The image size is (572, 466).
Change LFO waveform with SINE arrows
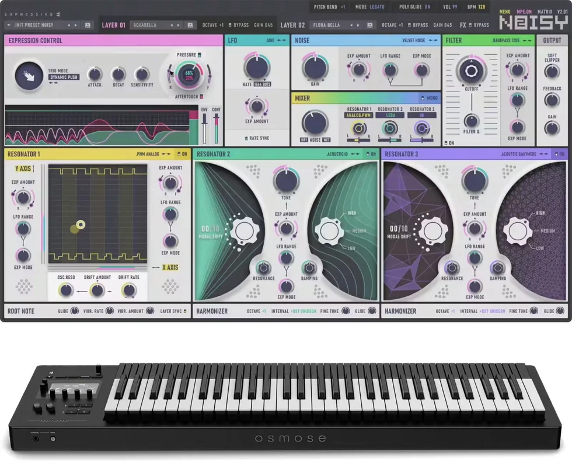(281, 40)
